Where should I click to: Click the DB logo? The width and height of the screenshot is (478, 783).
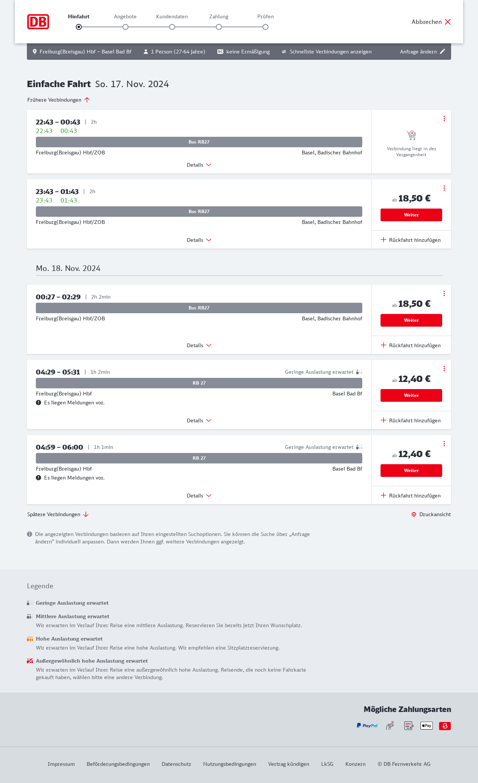point(38,22)
